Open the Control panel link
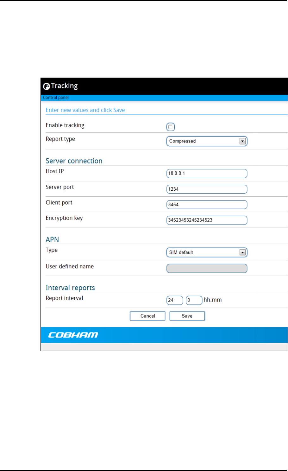Image resolution: width=288 pixels, height=471 pixels. tap(56, 98)
